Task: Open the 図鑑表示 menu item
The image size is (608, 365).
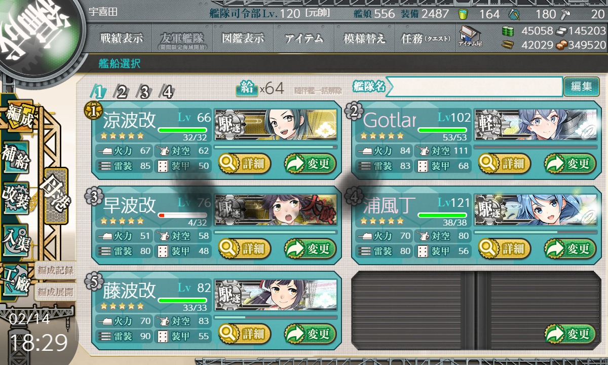Action: click(x=243, y=39)
